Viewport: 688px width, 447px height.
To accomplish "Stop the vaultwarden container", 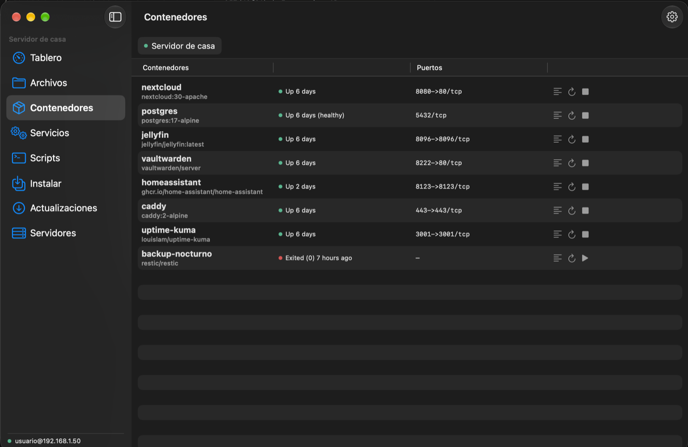I will click(x=585, y=163).
